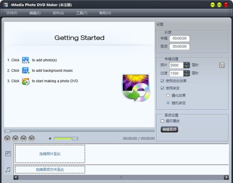The height and width of the screenshot is (183, 233).
Task: Start playback with the play button
Action: coord(7,139)
